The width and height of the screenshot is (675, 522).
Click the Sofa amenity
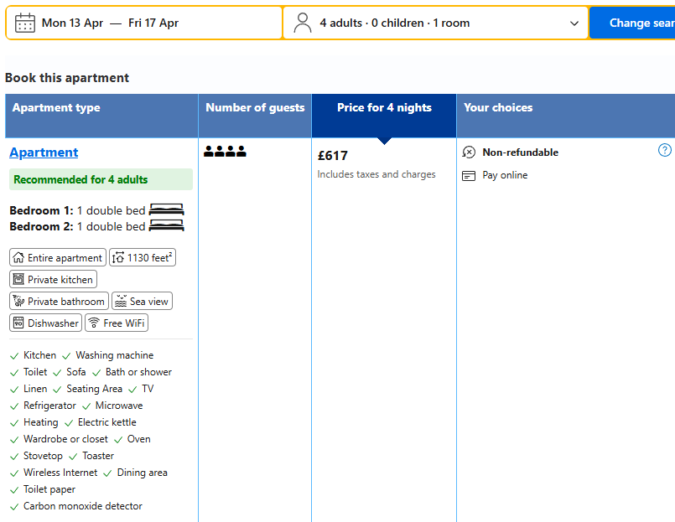coord(75,372)
